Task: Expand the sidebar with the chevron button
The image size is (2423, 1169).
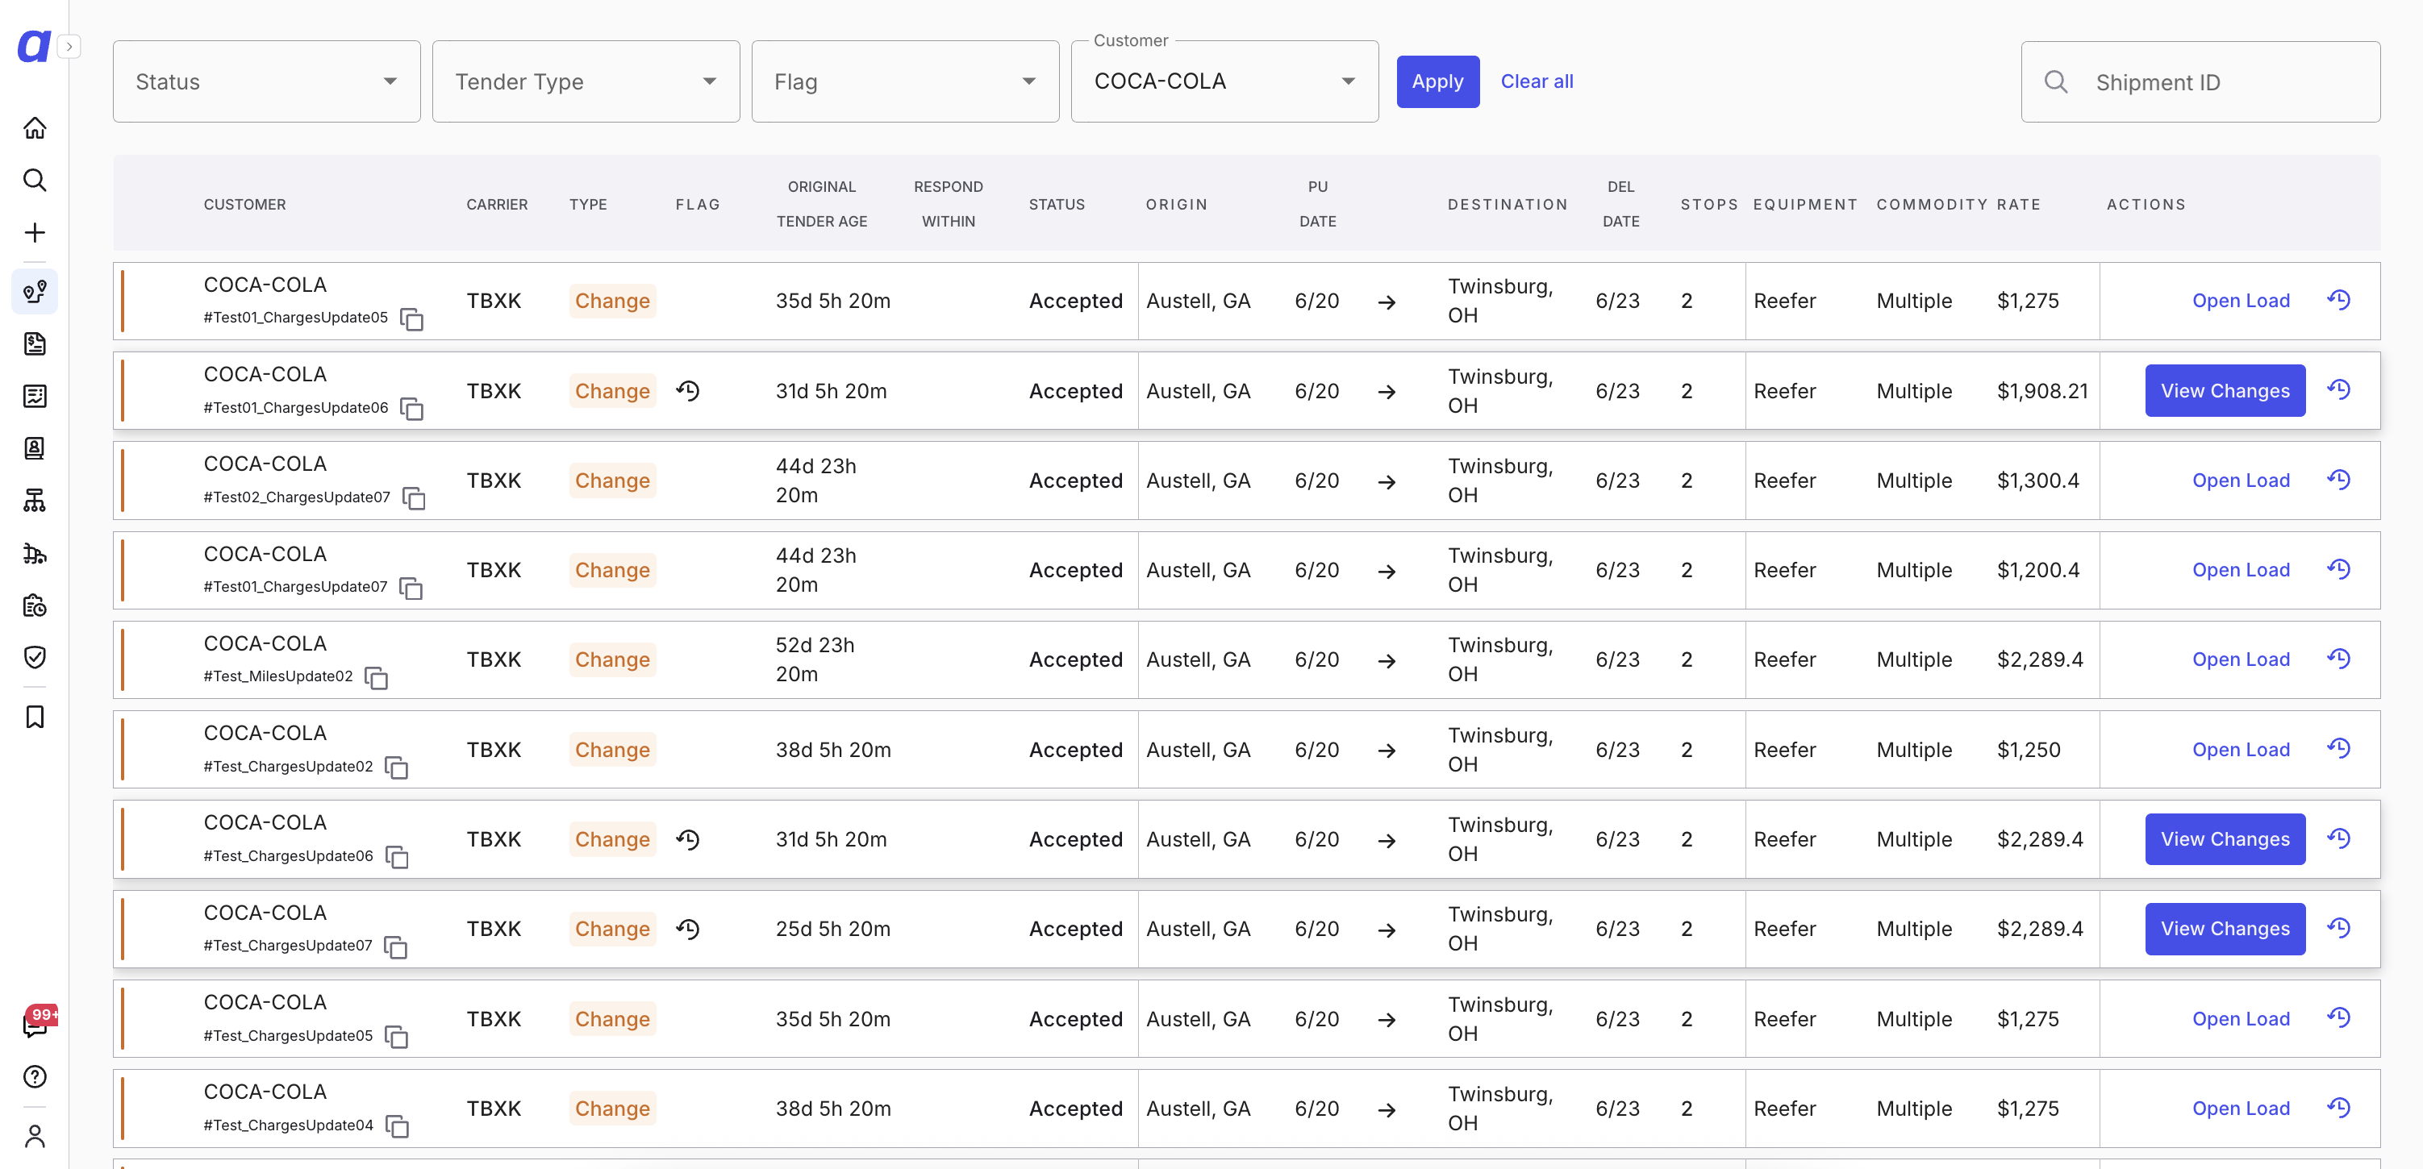Action: pyautogui.click(x=69, y=46)
